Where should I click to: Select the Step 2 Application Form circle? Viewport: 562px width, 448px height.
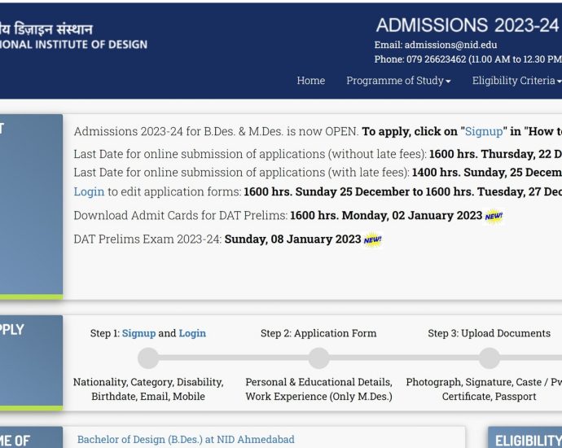(x=318, y=358)
